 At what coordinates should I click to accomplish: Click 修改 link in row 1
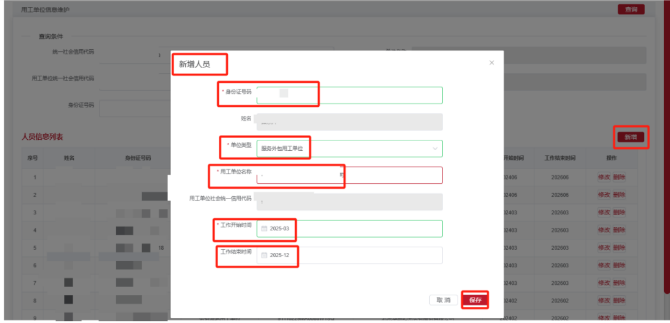(x=604, y=177)
